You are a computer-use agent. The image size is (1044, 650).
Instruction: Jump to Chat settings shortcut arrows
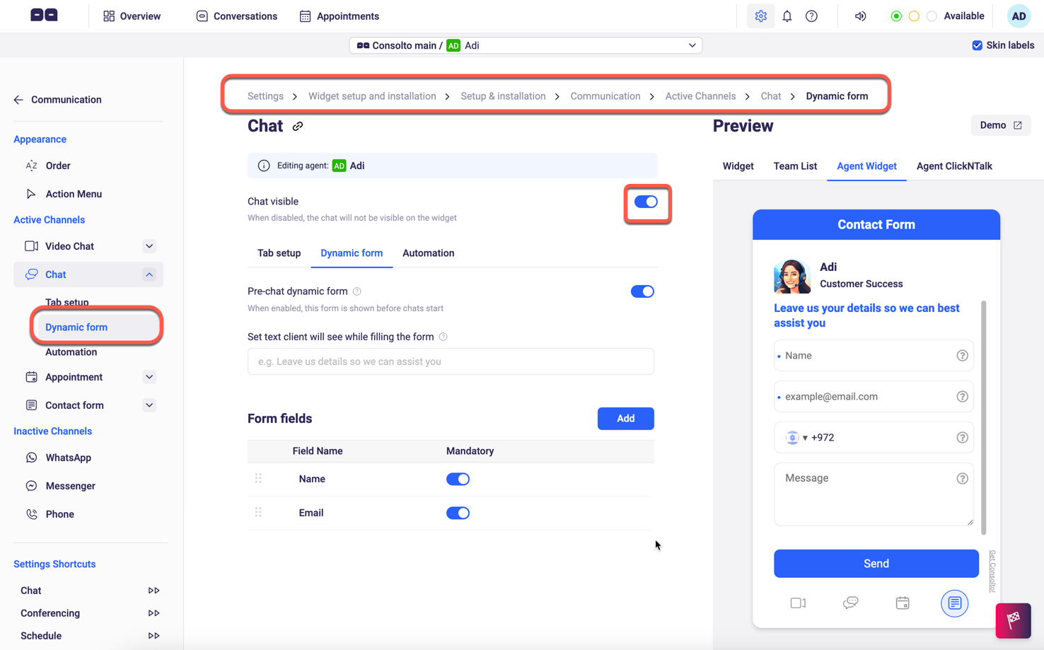153,591
